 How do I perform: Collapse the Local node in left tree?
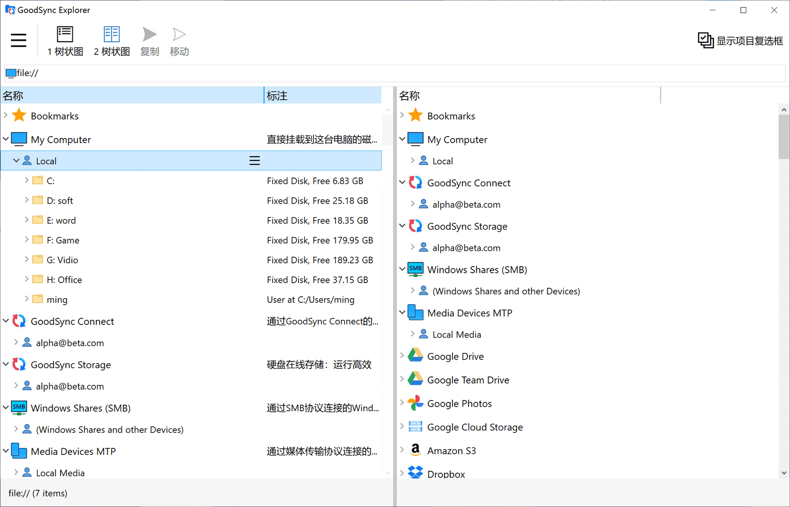pos(16,161)
